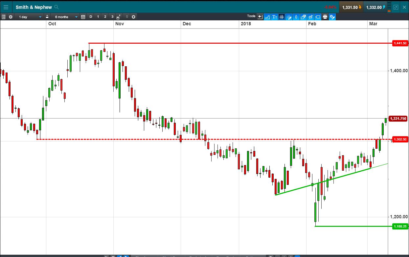
Task: Select the D default layout preset
Action: coord(91,17)
